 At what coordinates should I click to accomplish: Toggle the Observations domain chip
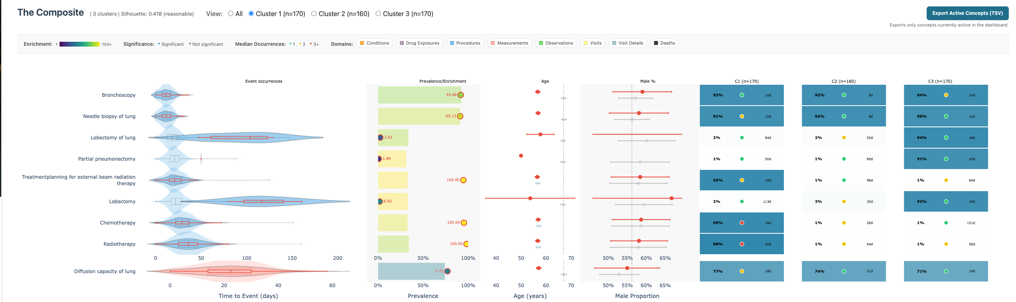556,43
